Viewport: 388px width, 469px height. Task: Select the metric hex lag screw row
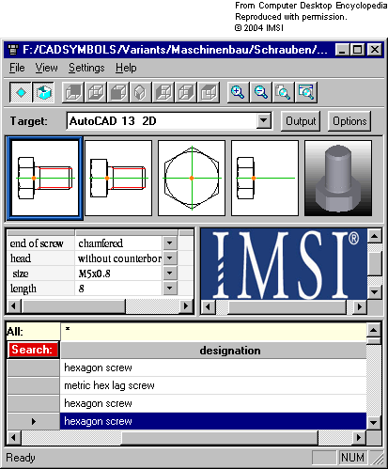point(213,385)
